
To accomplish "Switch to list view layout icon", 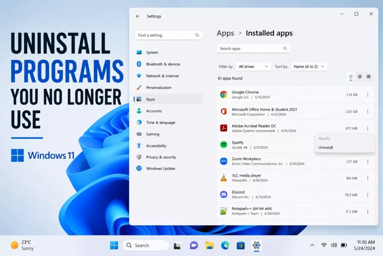I will click(351, 77).
